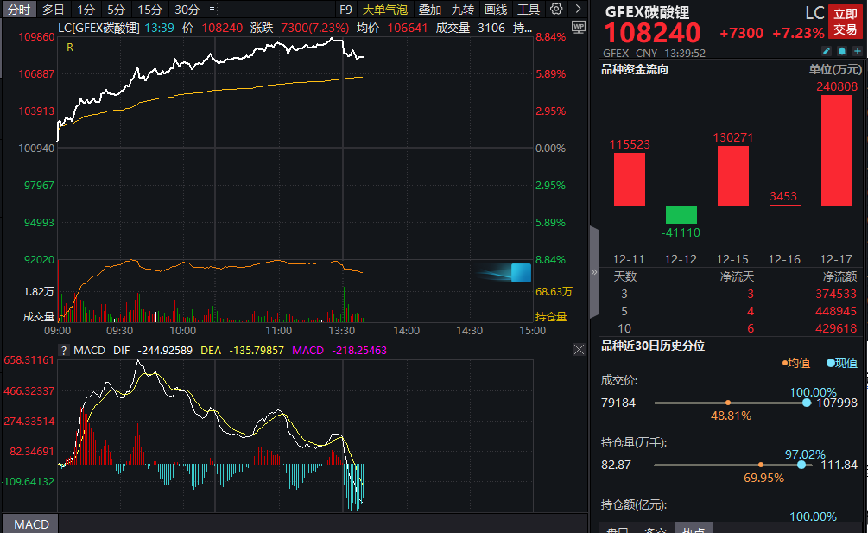Open the MACD help question mark
Image resolution: width=868 pixels, height=533 pixels.
pyautogui.click(x=64, y=351)
